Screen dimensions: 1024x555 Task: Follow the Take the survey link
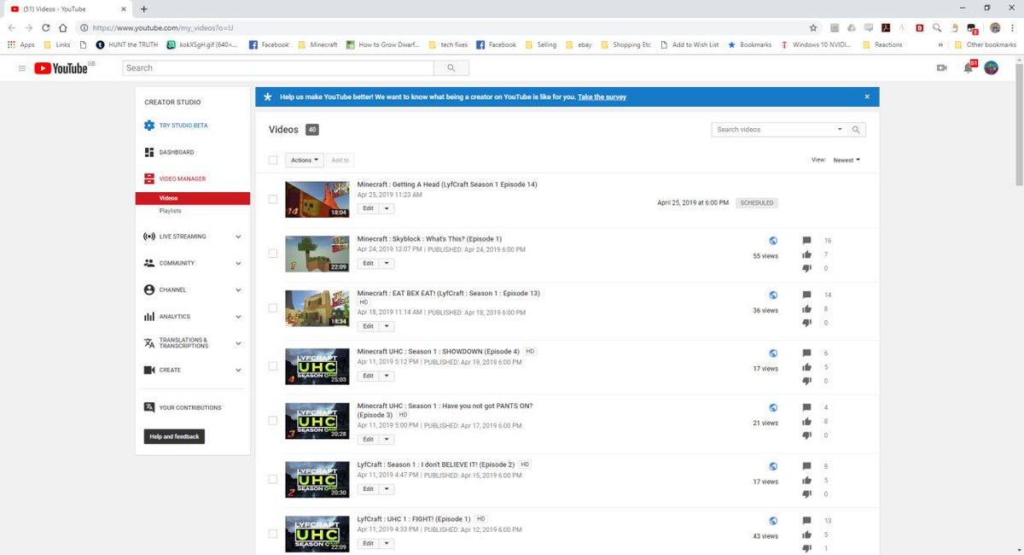click(602, 96)
